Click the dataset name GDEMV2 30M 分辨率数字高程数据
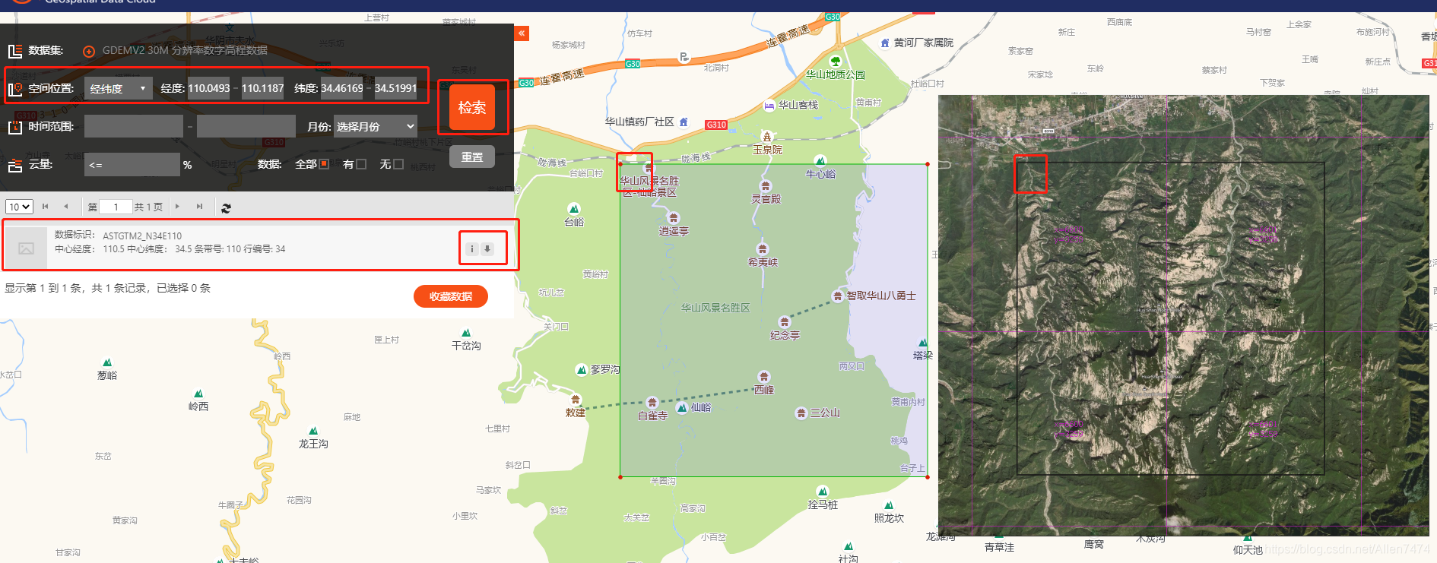 tap(185, 51)
